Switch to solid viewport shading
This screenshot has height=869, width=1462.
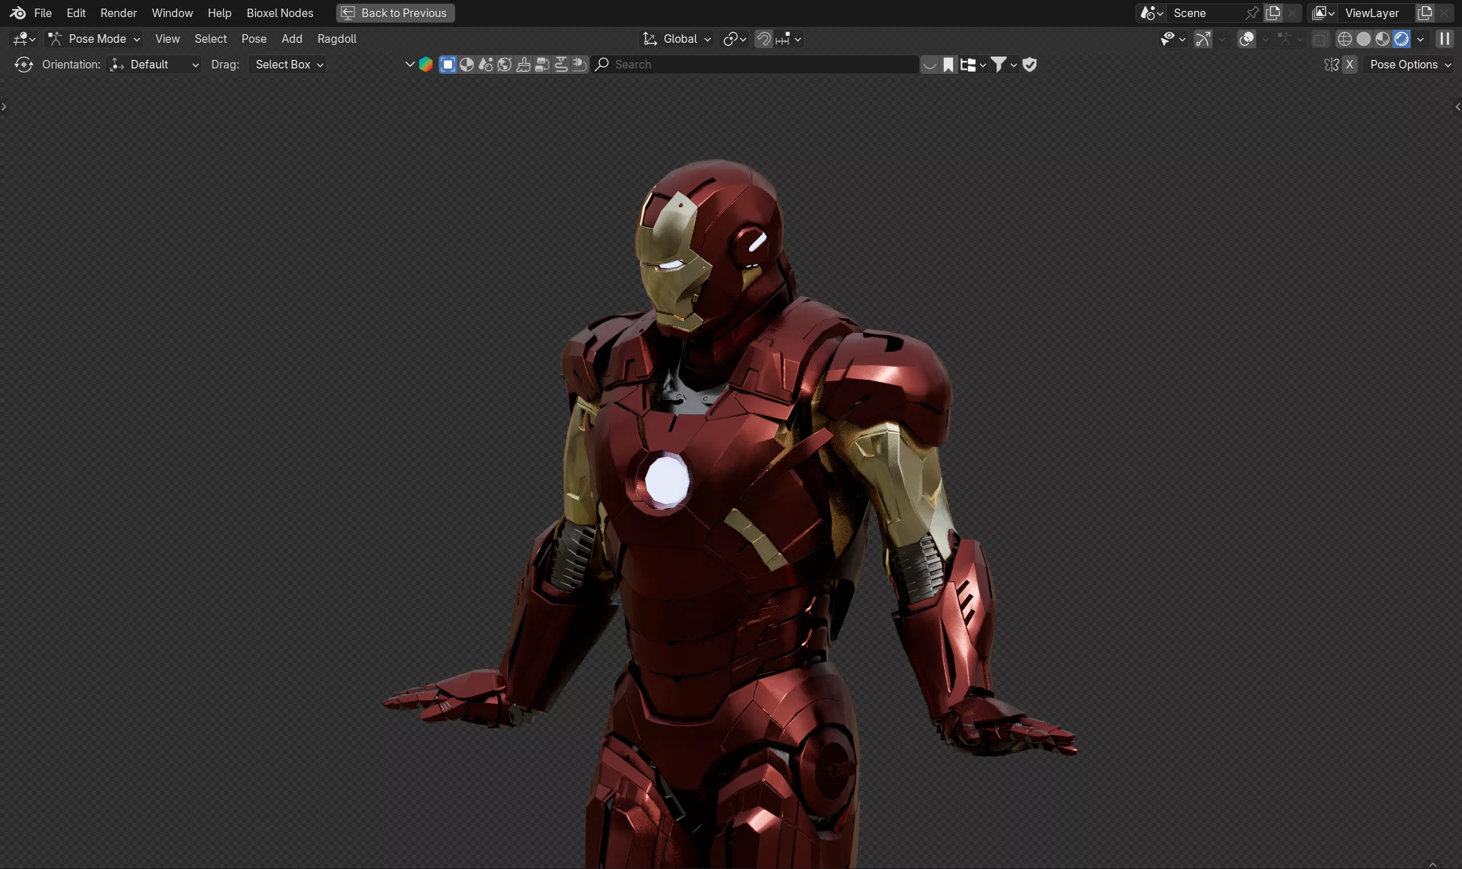pos(1364,39)
